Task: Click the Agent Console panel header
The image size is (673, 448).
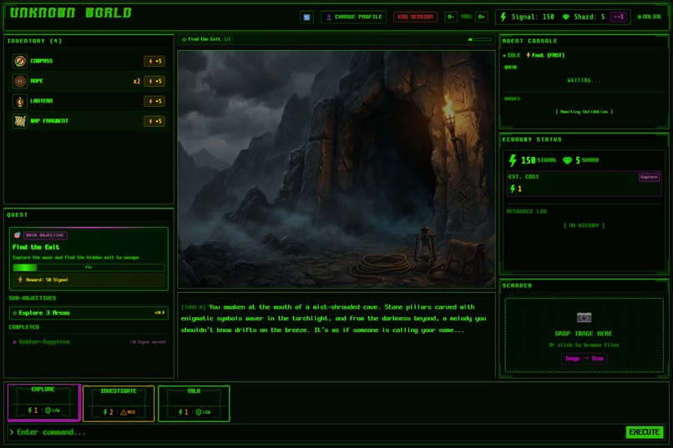Action: (x=529, y=41)
